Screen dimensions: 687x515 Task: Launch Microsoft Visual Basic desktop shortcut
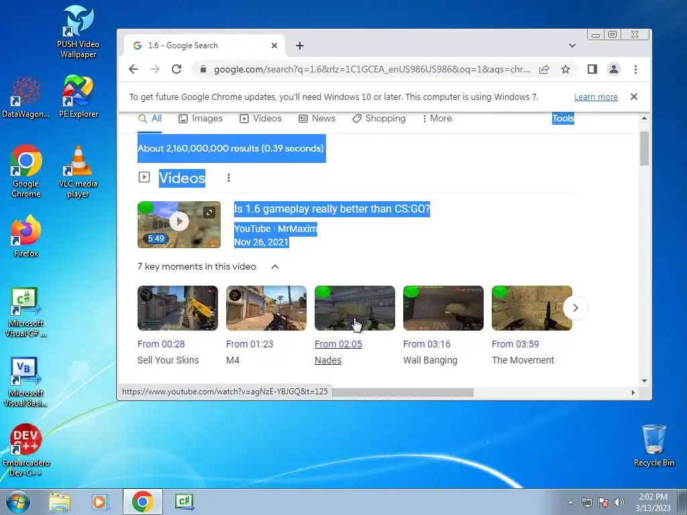[x=25, y=382]
